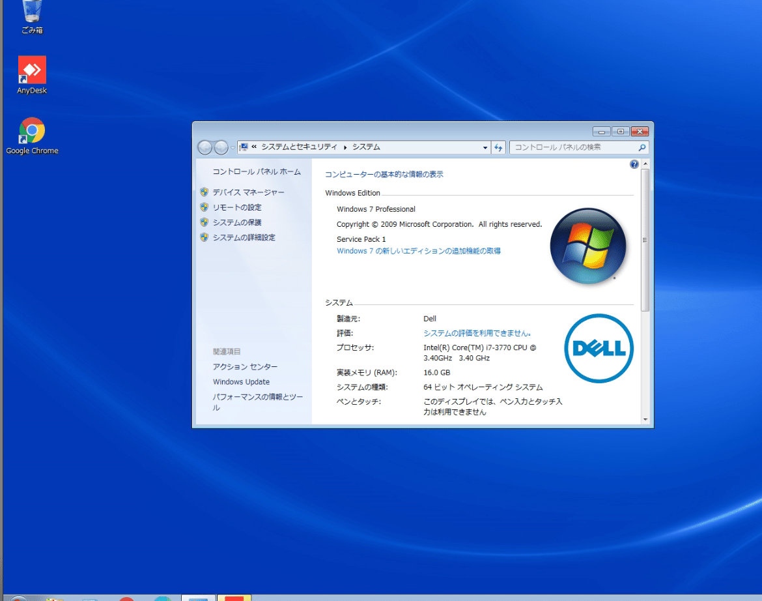Click the back navigation arrow
Viewport: 762px width, 601px height.
[x=204, y=147]
